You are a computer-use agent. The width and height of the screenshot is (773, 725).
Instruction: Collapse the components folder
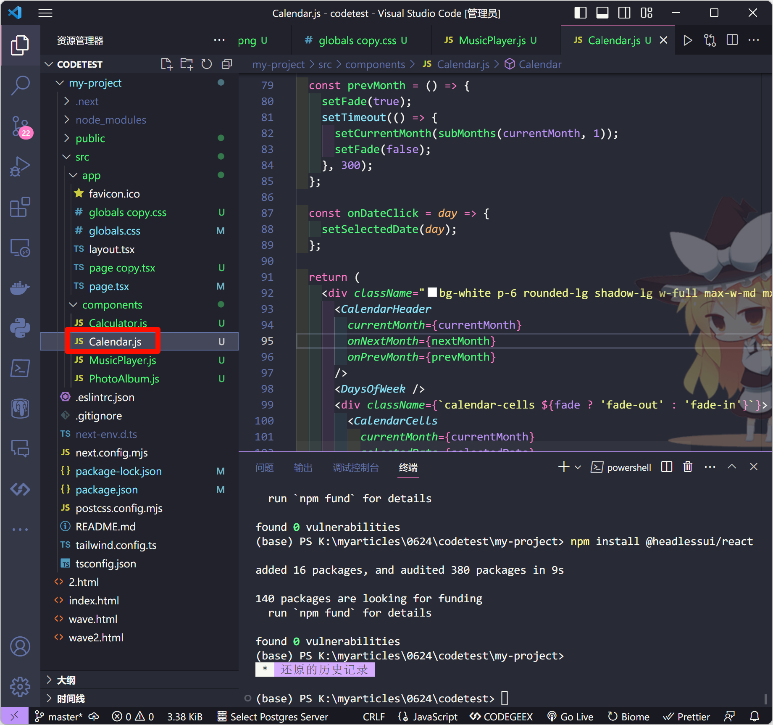[x=73, y=305]
